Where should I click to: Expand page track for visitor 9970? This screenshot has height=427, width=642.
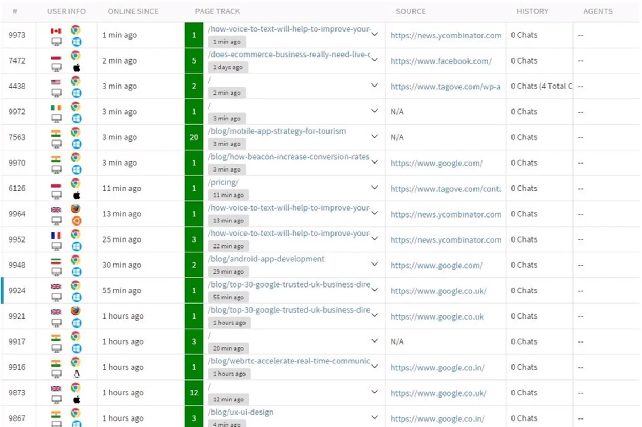[374, 162]
